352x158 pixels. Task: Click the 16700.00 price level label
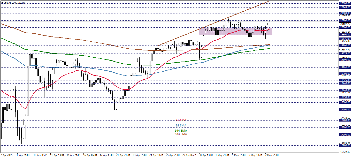click(345, 146)
